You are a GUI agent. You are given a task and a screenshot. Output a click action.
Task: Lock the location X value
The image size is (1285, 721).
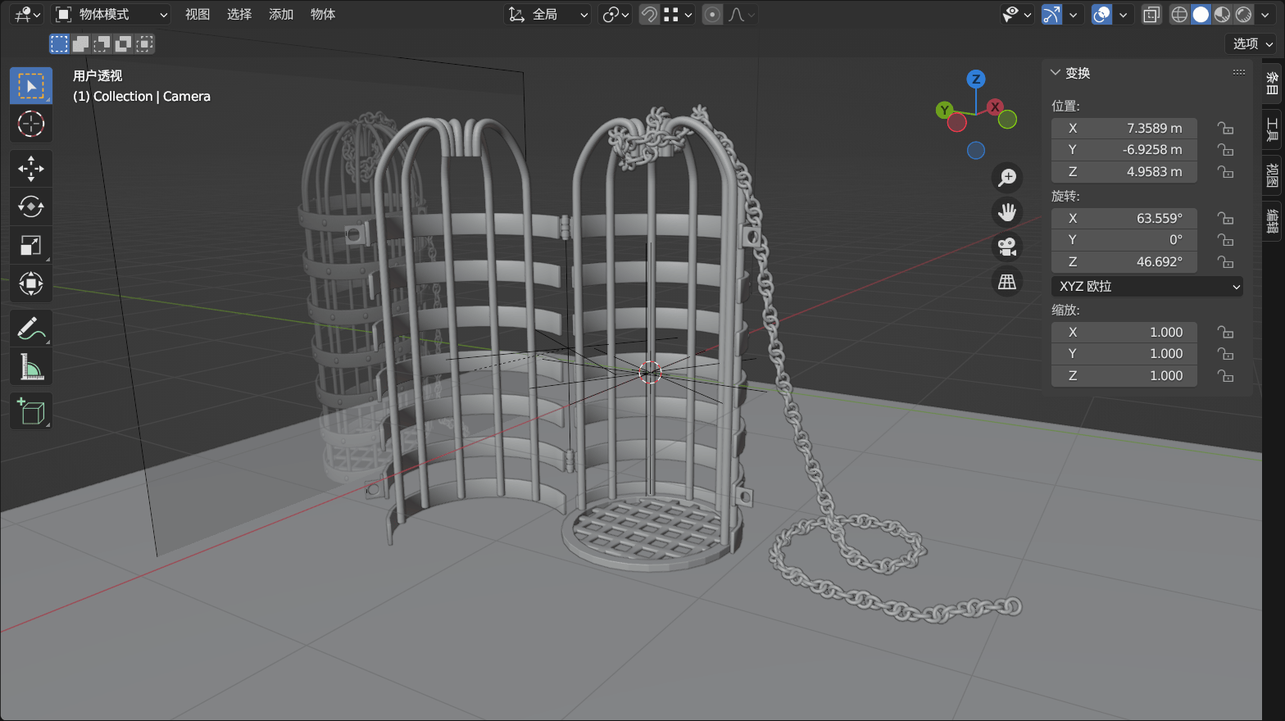tap(1225, 128)
